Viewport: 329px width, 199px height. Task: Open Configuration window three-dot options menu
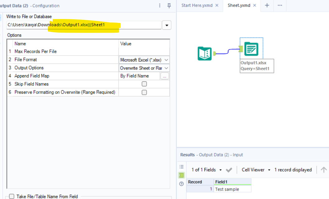point(160,6)
